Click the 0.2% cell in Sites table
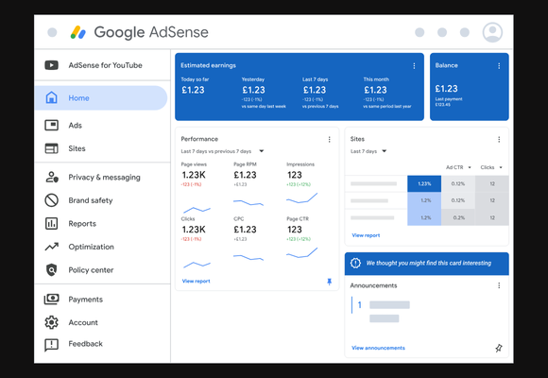Viewport: 548px width, 378px height. click(x=458, y=217)
